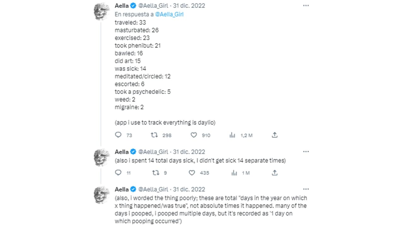View analytics showing 1,2 M views
The width and height of the screenshot is (404, 227).
[x=233, y=135]
